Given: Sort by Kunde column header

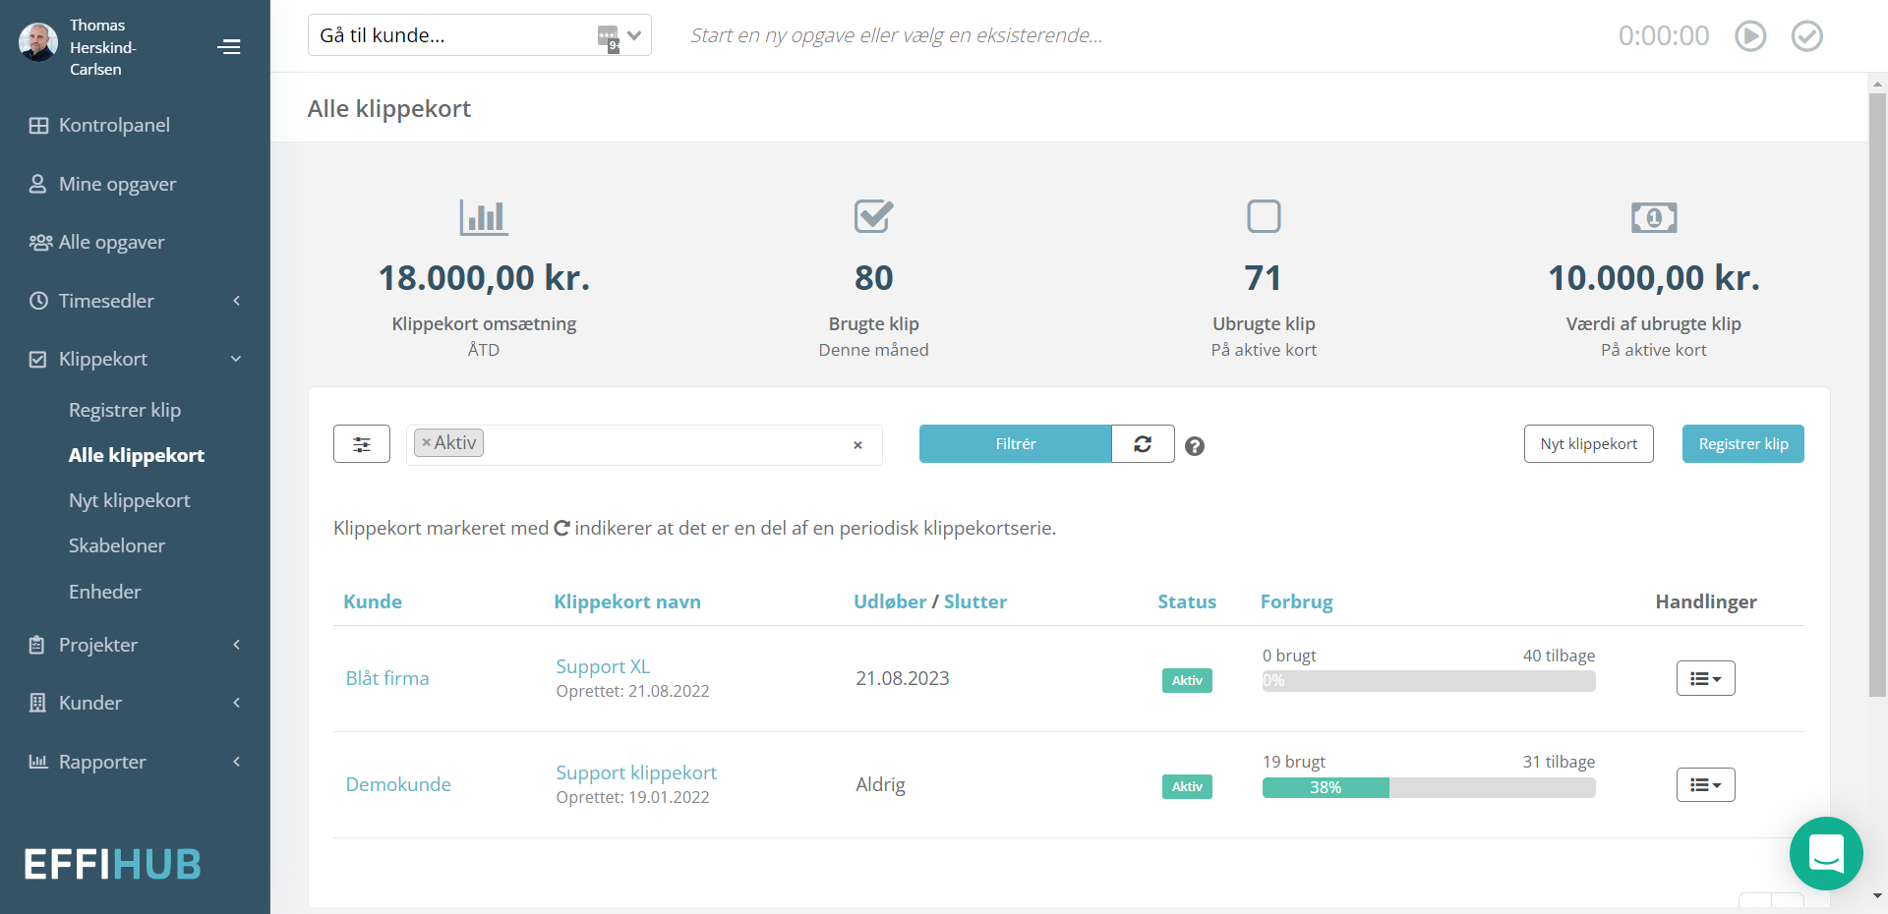Looking at the screenshot, I should pos(373,601).
